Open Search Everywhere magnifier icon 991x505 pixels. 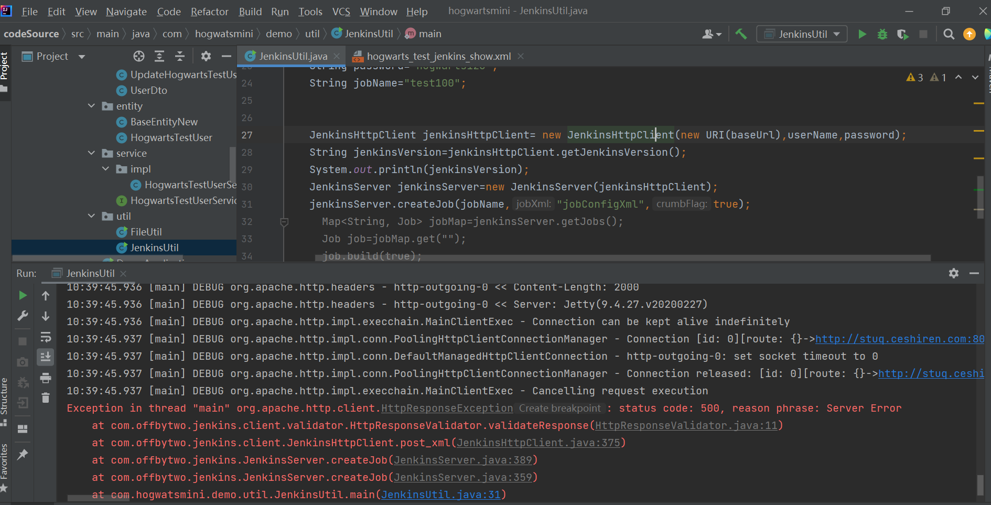[x=949, y=34]
